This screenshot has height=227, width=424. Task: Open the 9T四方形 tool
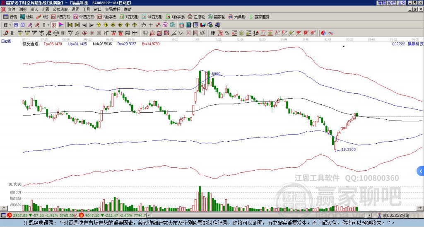(x=152, y=17)
